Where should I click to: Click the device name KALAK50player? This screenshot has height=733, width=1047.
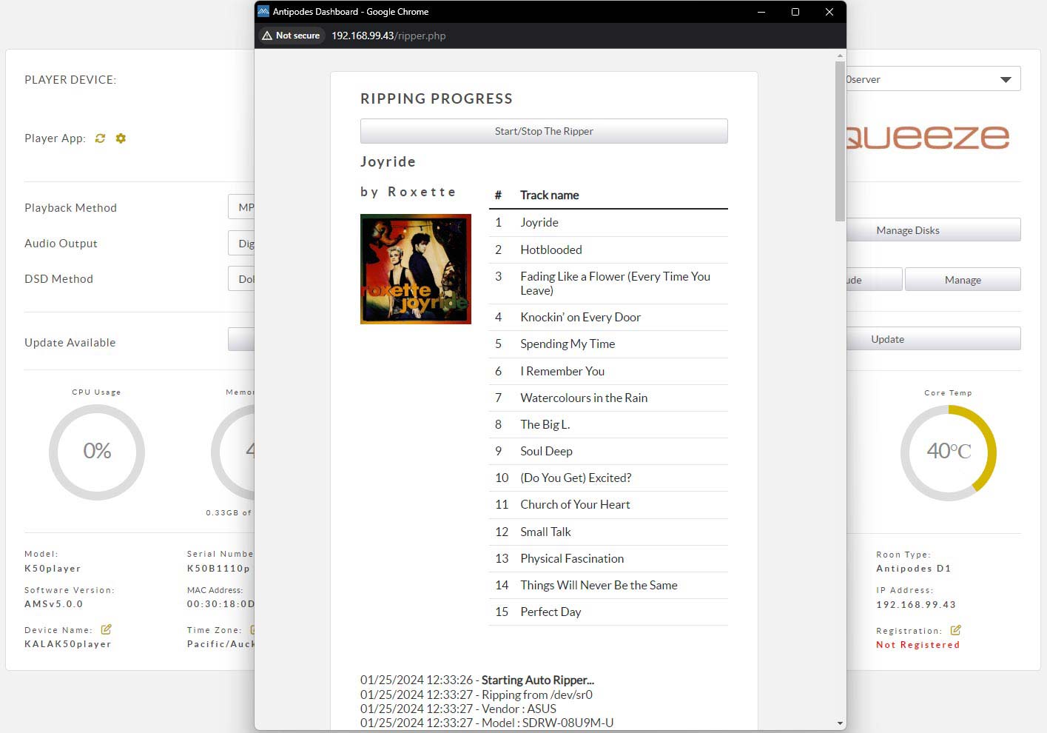(x=68, y=644)
